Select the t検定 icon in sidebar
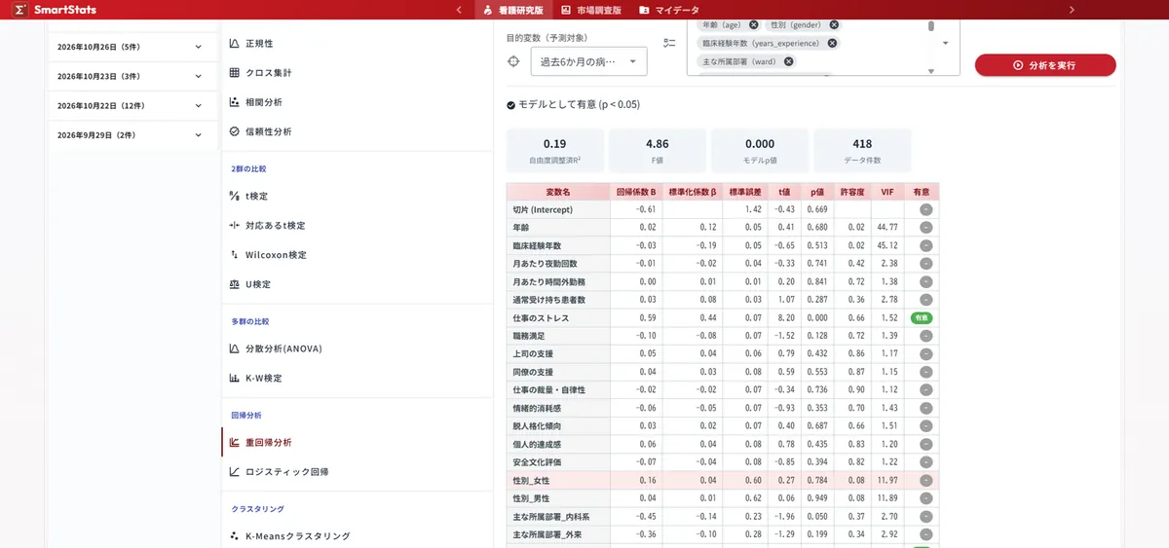 (234, 197)
